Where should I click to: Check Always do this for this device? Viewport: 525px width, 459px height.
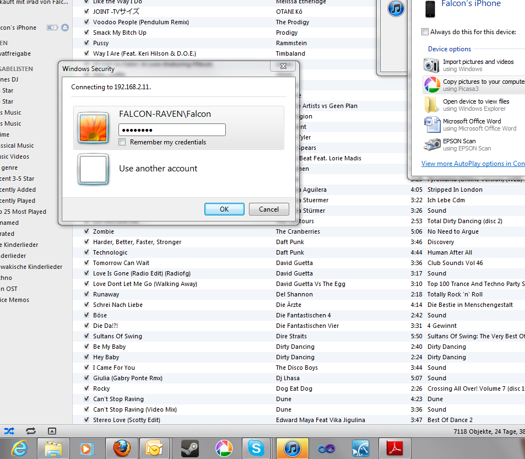(x=425, y=32)
